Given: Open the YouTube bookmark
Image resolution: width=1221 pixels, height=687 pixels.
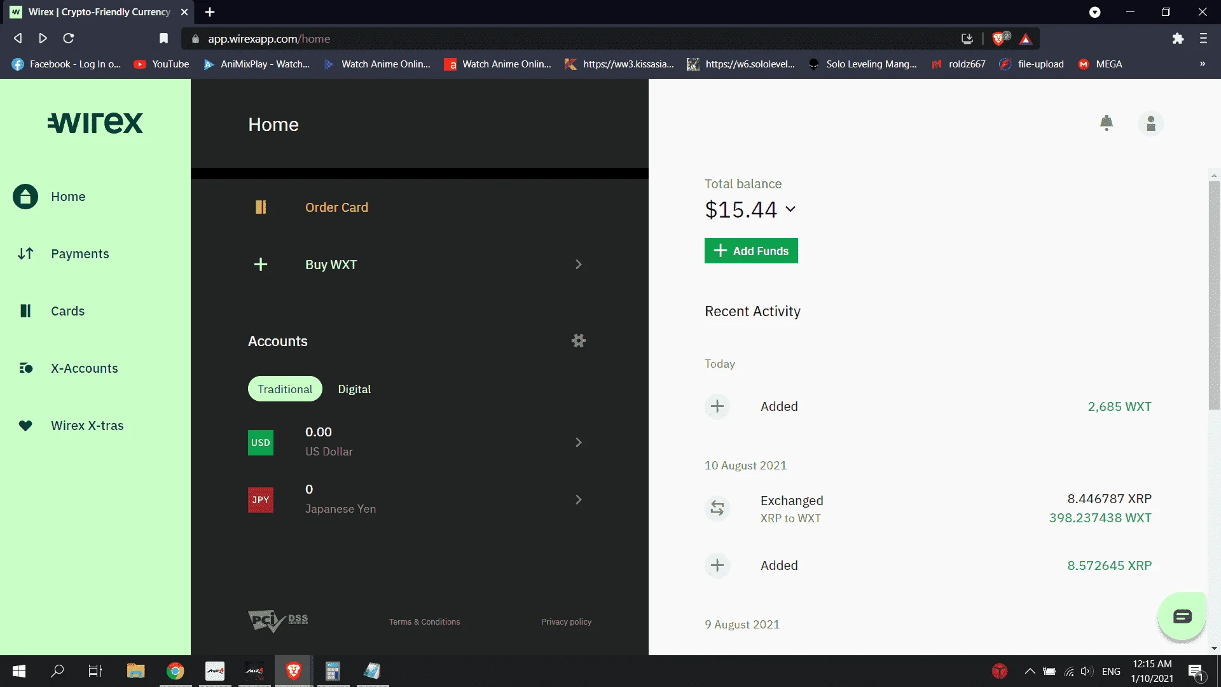Looking at the screenshot, I should click(x=162, y=64).
